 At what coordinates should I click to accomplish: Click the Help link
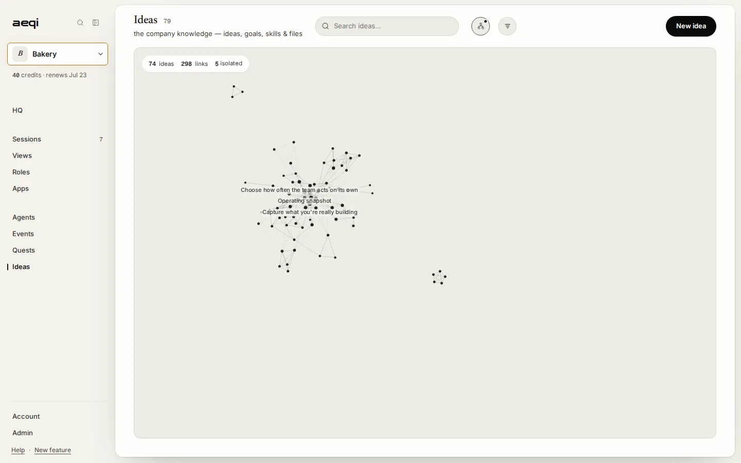[18, 450]
